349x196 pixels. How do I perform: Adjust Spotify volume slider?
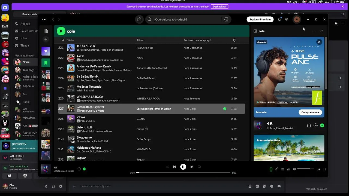pyautogui.click(x=305, y=169)
